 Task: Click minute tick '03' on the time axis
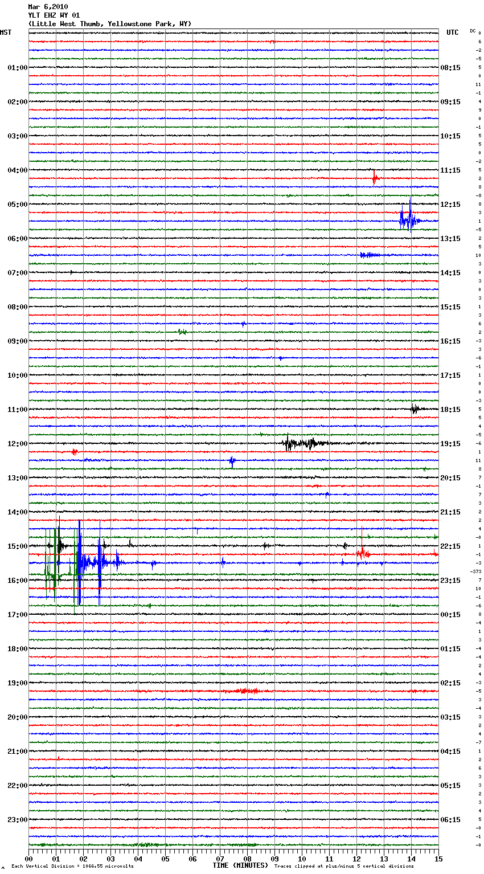[x=110, y=859]
